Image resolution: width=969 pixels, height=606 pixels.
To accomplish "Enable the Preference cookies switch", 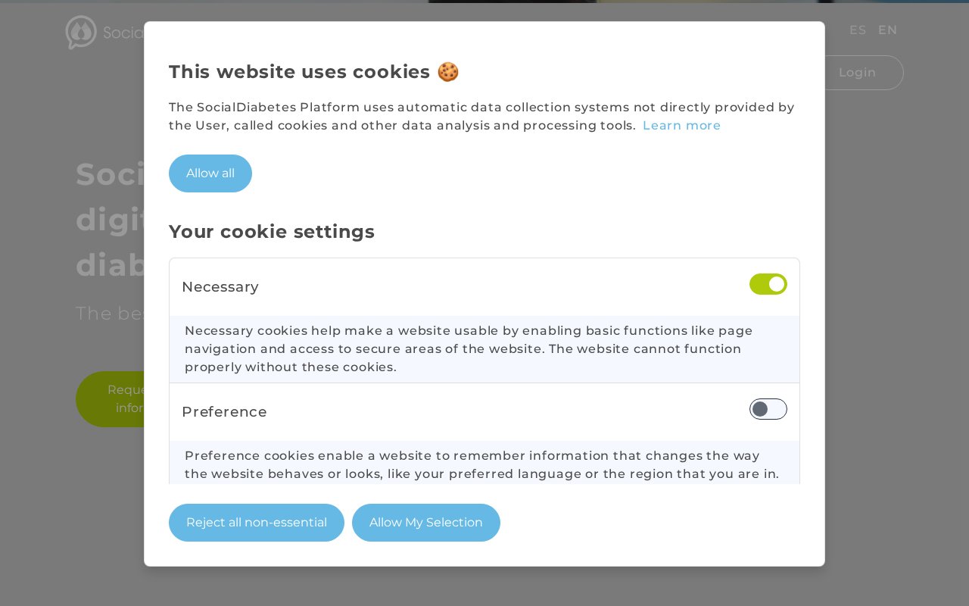I will (768, 409).
